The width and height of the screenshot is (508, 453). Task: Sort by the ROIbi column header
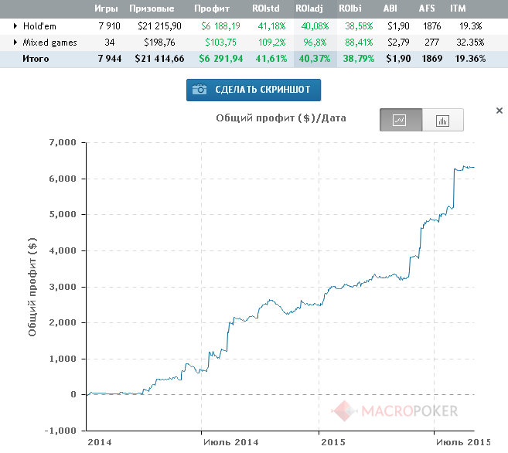coord(350,9)
